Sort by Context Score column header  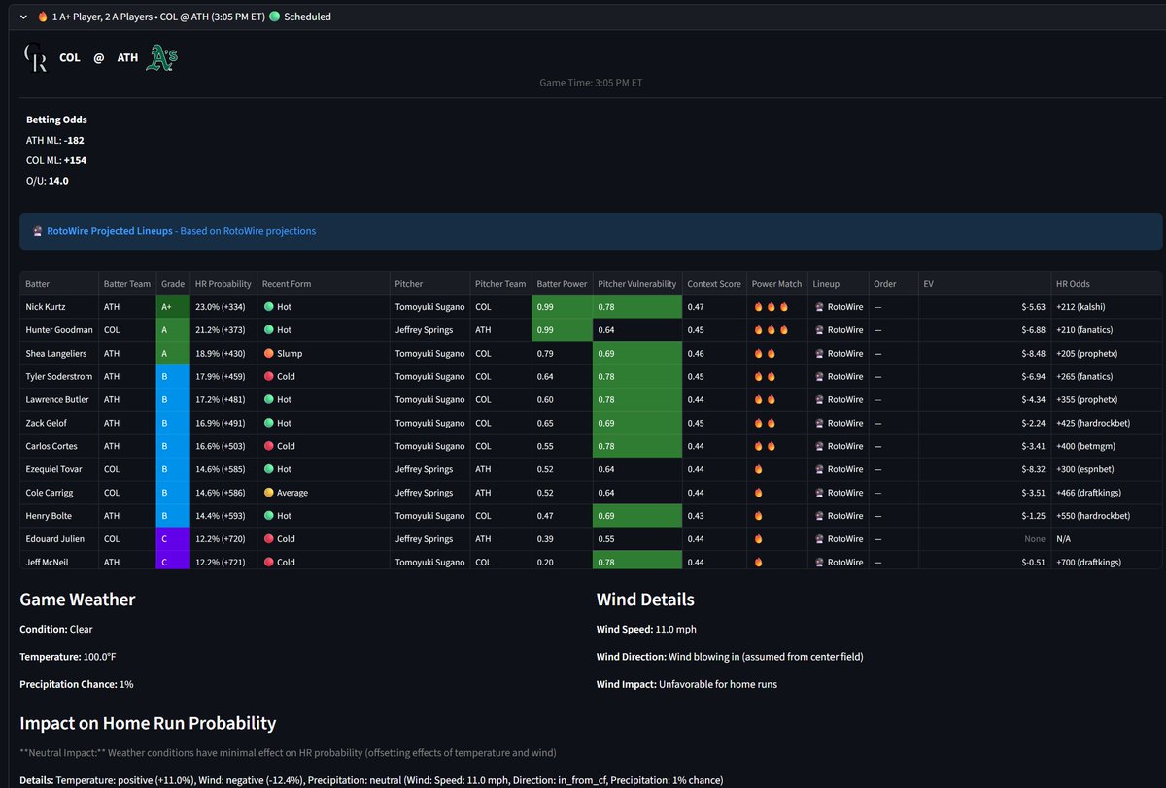[x=714, y=284]
